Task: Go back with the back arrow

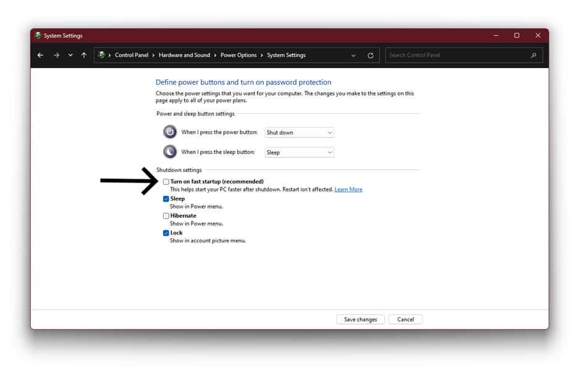Action: point(41,55)
